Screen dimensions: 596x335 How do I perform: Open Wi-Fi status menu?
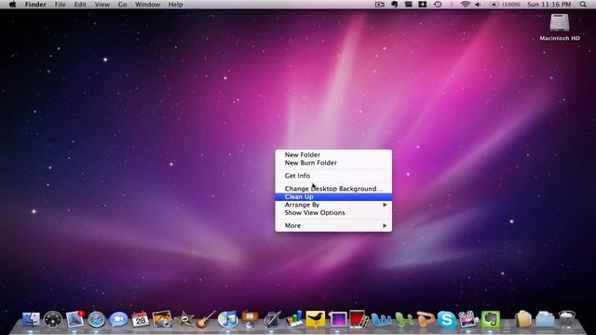click(466, 5)
